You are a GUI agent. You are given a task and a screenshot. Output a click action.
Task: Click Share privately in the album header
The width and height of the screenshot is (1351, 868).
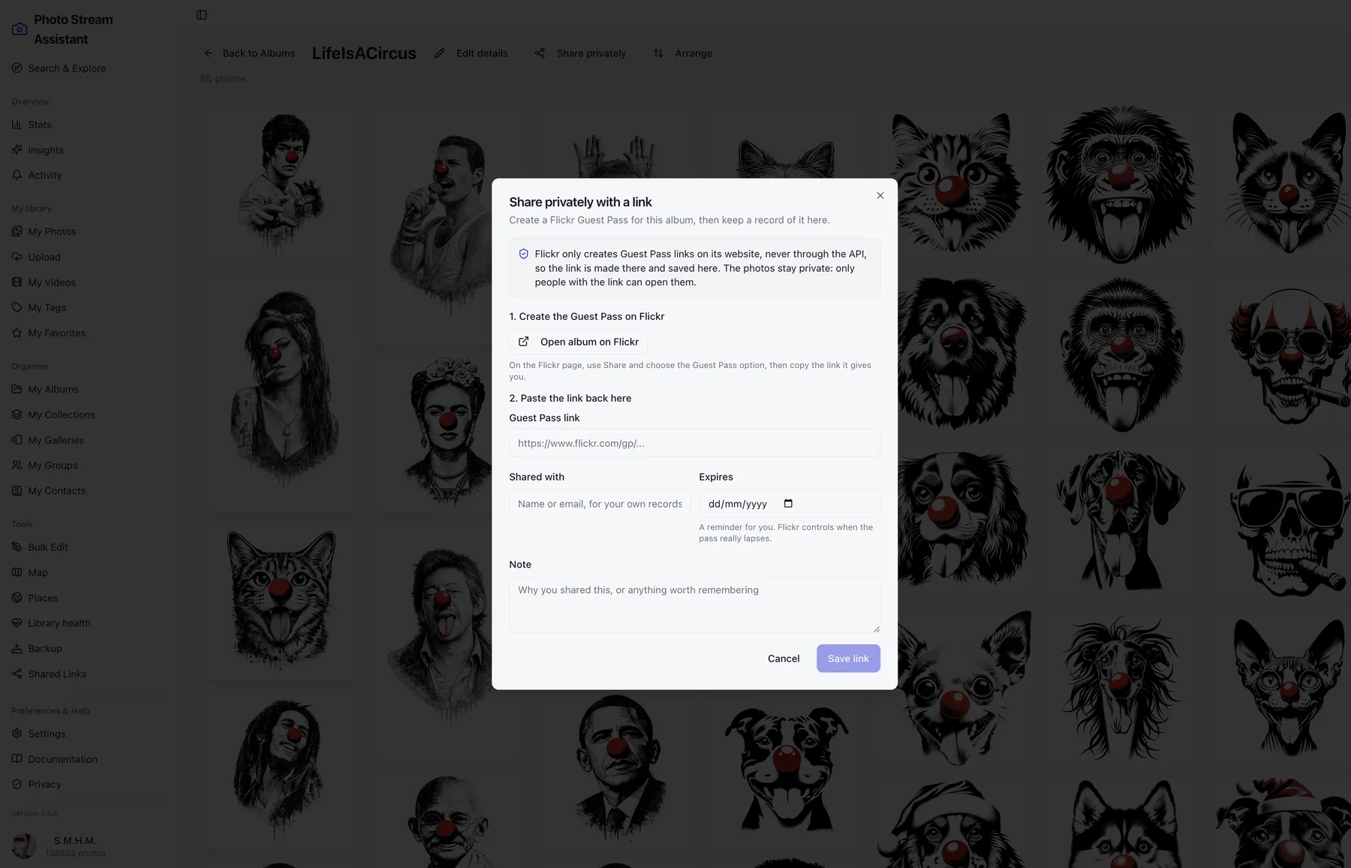tap(581, 53)
